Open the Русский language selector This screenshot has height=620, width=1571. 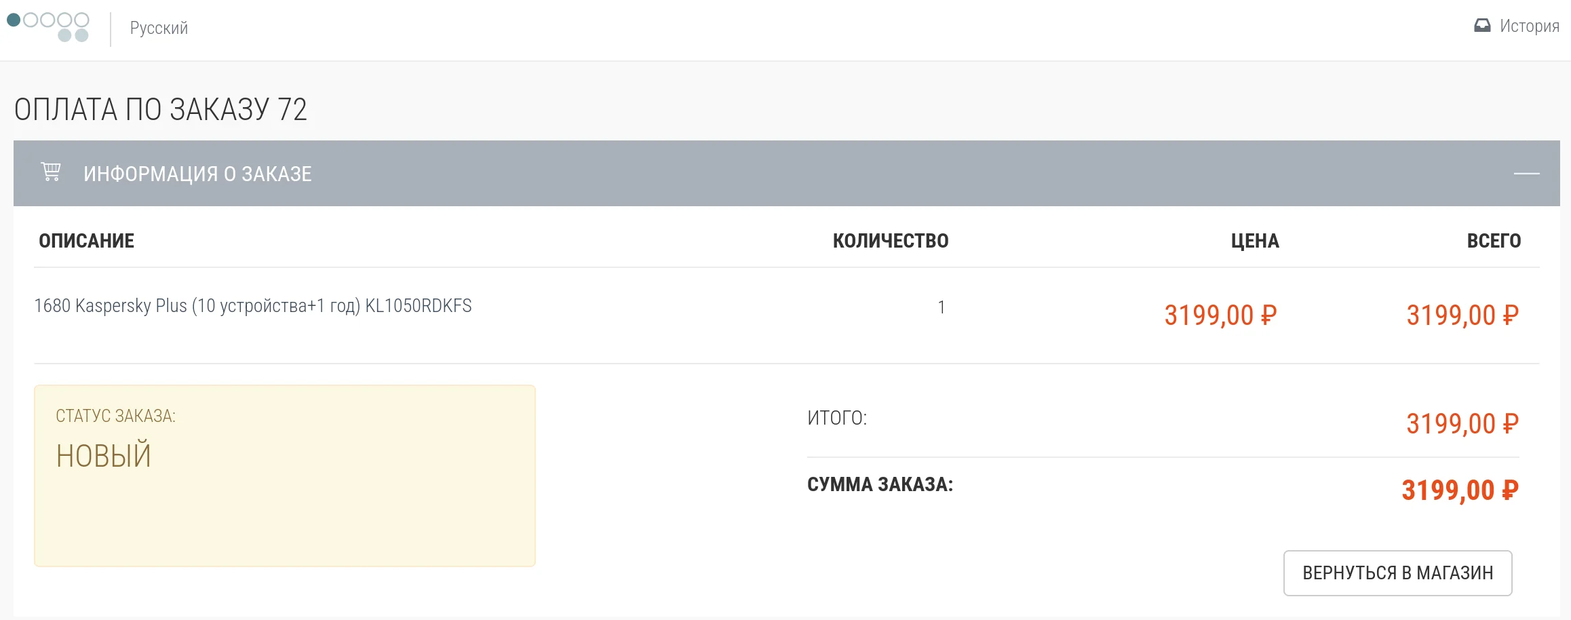(x=159, y=28)
